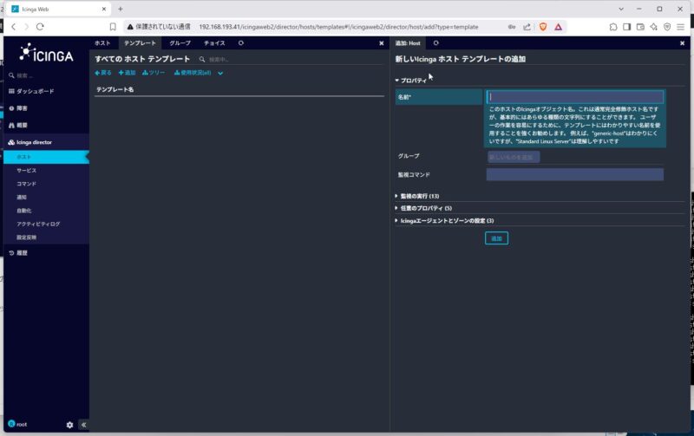Switch to the テンプレート tab

140,42
